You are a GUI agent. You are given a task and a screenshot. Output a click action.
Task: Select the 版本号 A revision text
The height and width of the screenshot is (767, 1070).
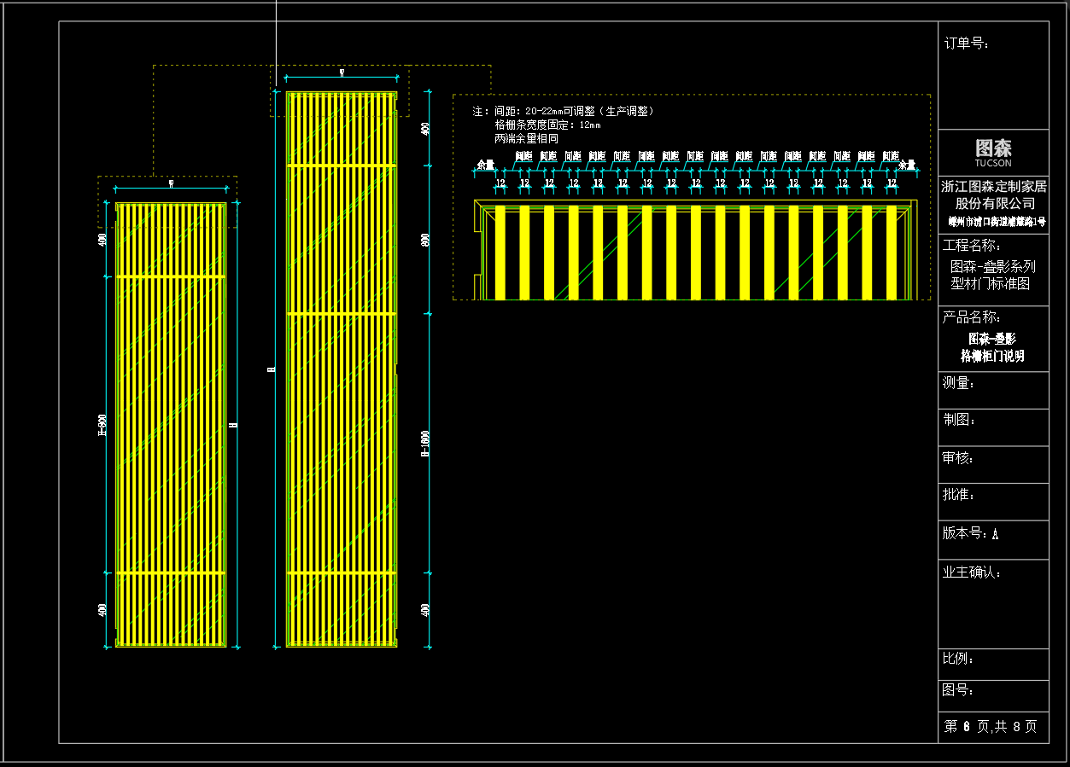(x=970, y=533)
